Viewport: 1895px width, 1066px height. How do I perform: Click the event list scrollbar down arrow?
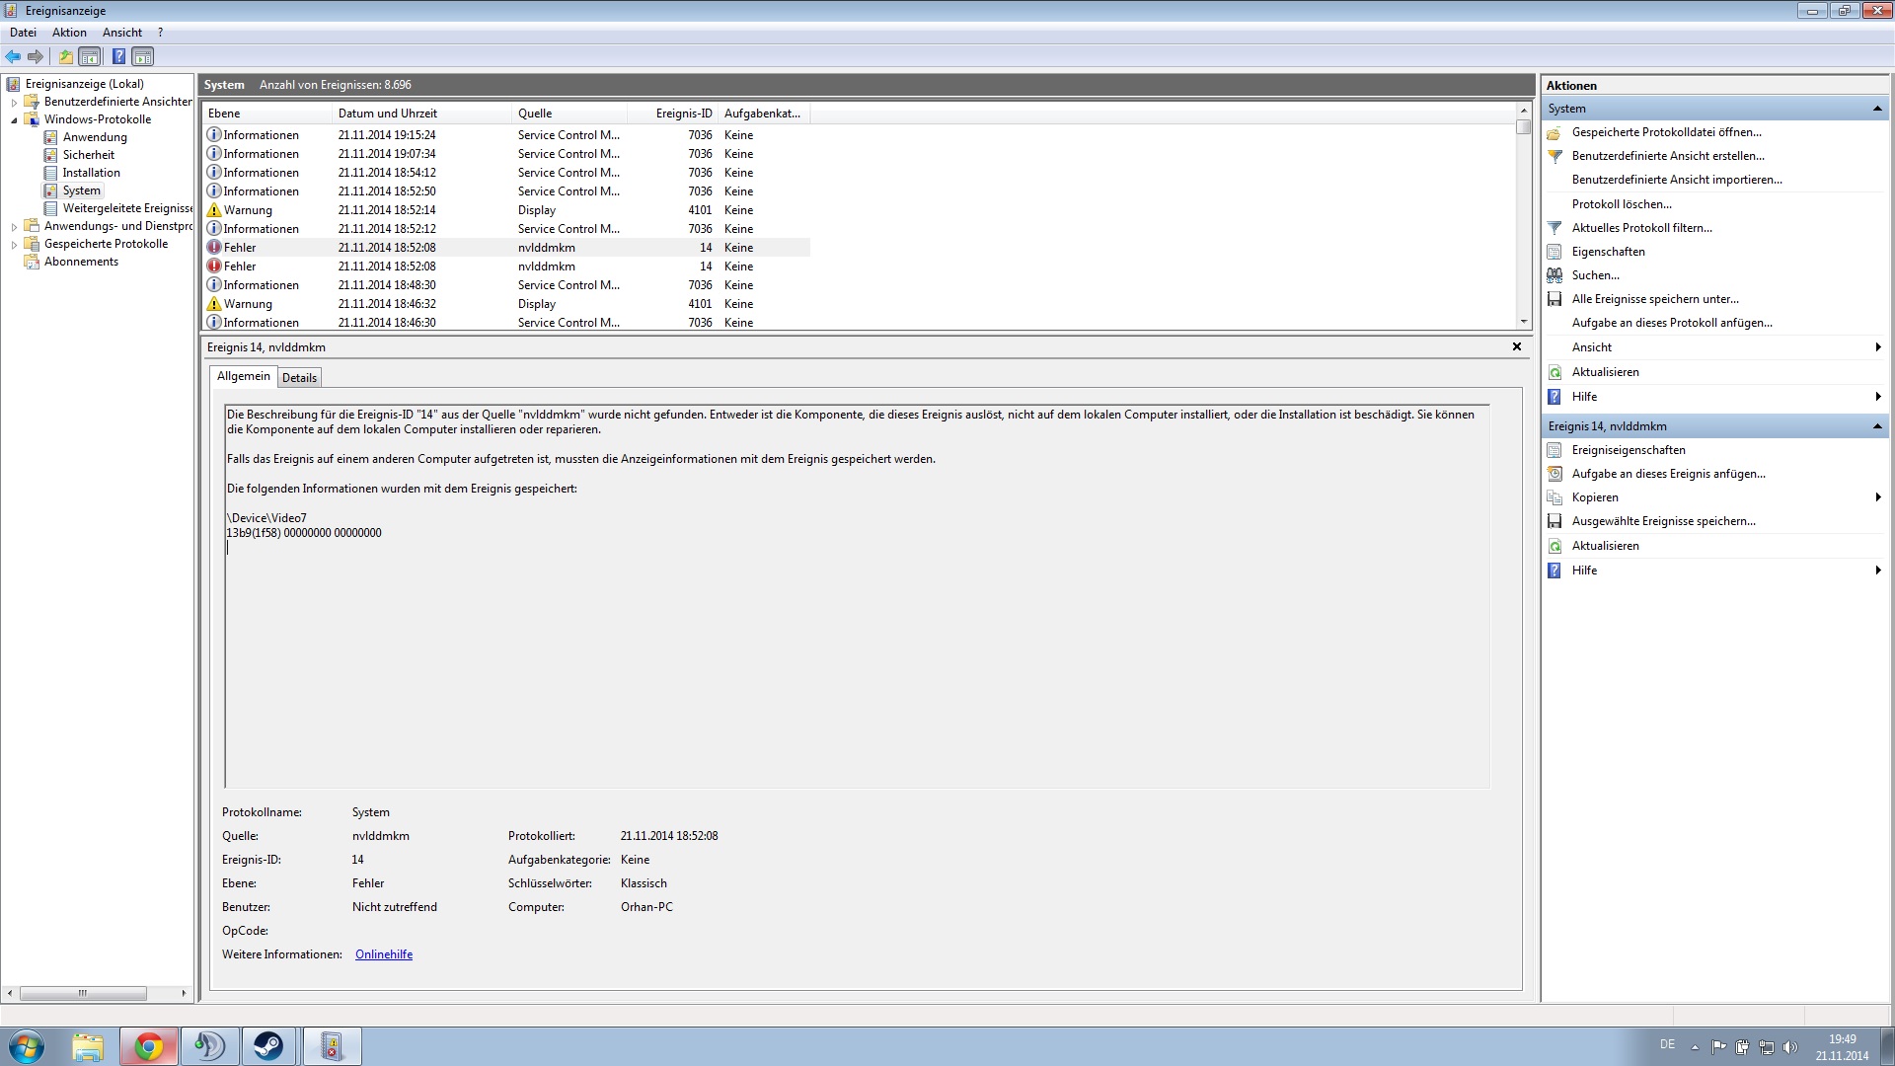[1524, 322]
